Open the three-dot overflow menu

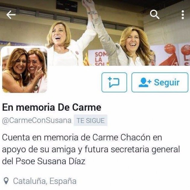183,15
